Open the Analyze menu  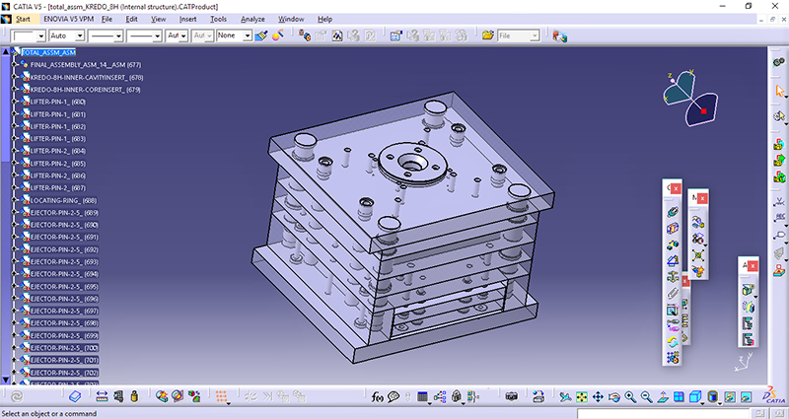coord(252,19)
